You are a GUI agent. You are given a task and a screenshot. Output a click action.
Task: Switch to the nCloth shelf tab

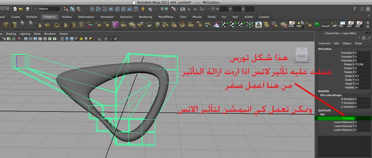pos(248,17)
